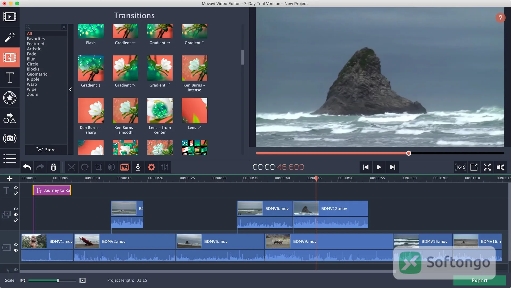Toggle visibility of the titles track

coord(16,188)
